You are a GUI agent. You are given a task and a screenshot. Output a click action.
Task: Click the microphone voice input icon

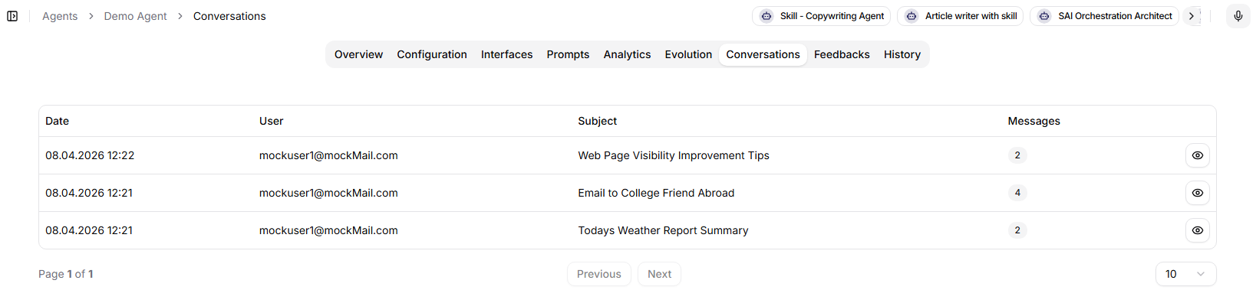pos(1238,16)
